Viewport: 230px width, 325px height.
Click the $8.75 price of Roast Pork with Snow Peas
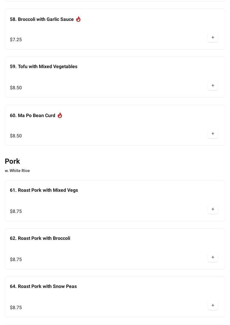click(x=16, y=308)
